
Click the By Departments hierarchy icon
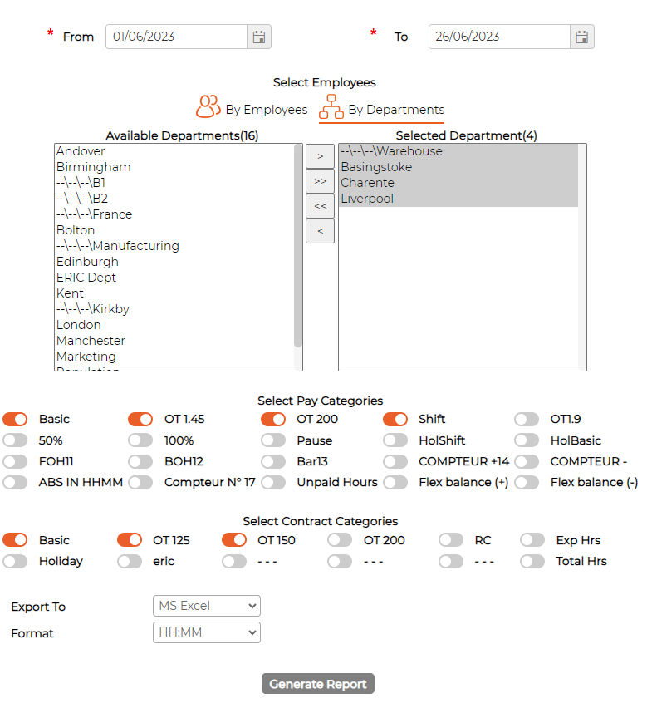[x=331, y=106]
